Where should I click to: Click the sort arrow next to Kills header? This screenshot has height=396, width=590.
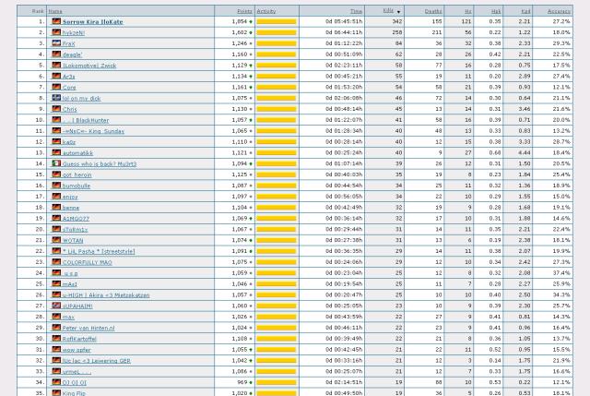(x=399, y=11)
